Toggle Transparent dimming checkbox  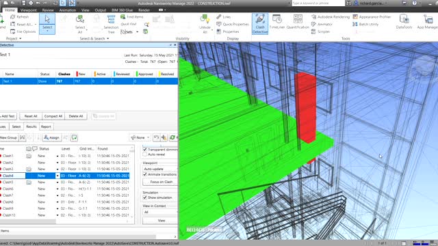144,150
